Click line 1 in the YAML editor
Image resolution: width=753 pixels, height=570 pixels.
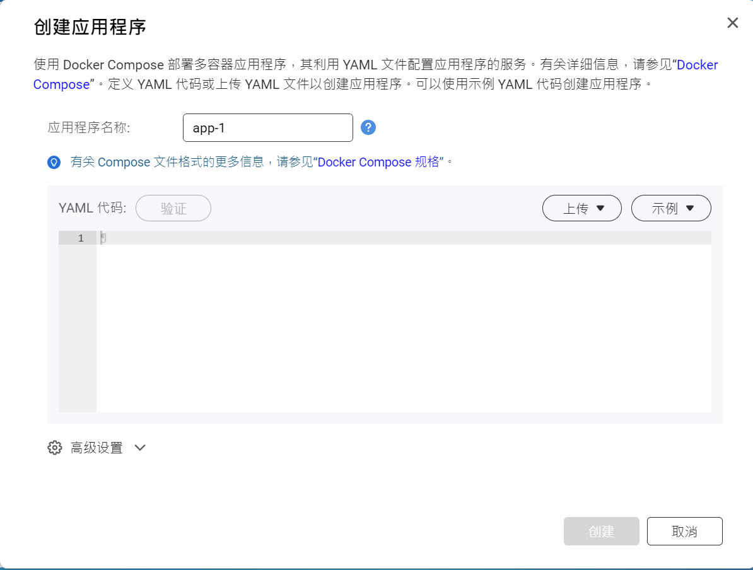pos(404,238)
